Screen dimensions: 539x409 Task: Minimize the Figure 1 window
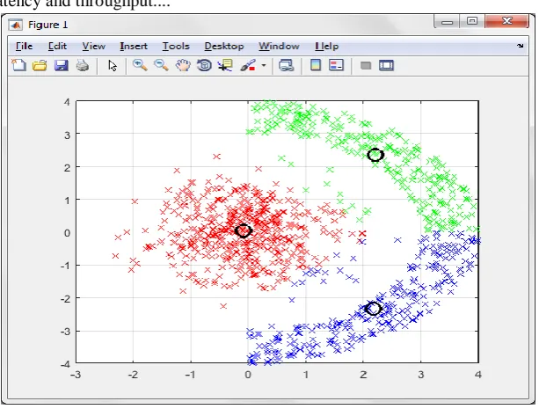[447, 22]
